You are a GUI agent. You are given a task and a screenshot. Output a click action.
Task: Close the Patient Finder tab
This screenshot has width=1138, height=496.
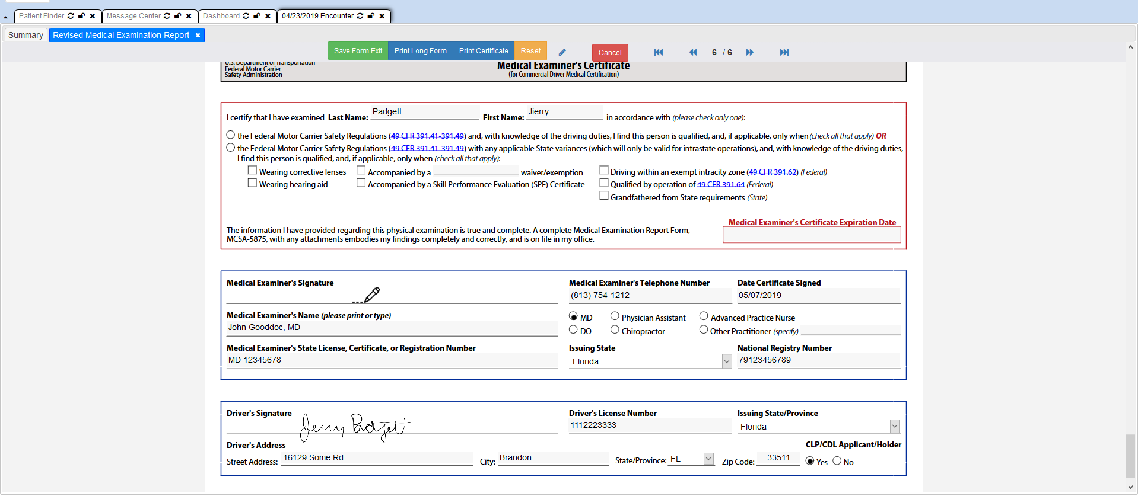pyautogui.click(x=93, y=16)
